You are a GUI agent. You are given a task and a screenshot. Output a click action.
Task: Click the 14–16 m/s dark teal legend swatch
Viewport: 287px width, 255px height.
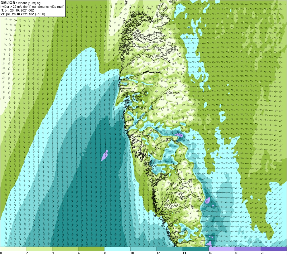(x=196, y=249)
